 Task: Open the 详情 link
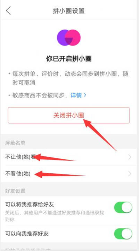click(x=76, y=95)
